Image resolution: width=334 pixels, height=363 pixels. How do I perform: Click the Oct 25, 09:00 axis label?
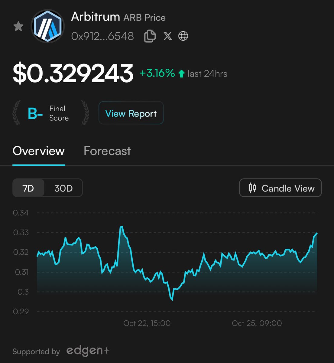tap(257, 323)
